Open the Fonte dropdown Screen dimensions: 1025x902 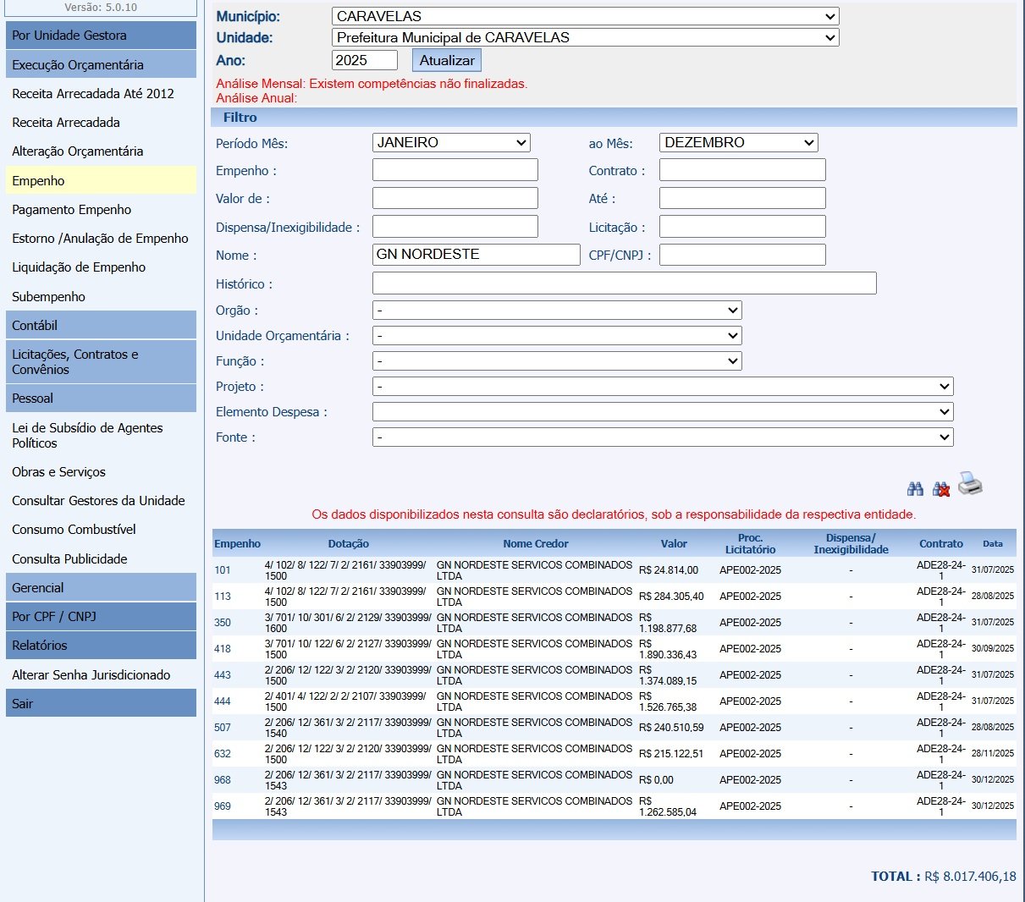[662, 437]
